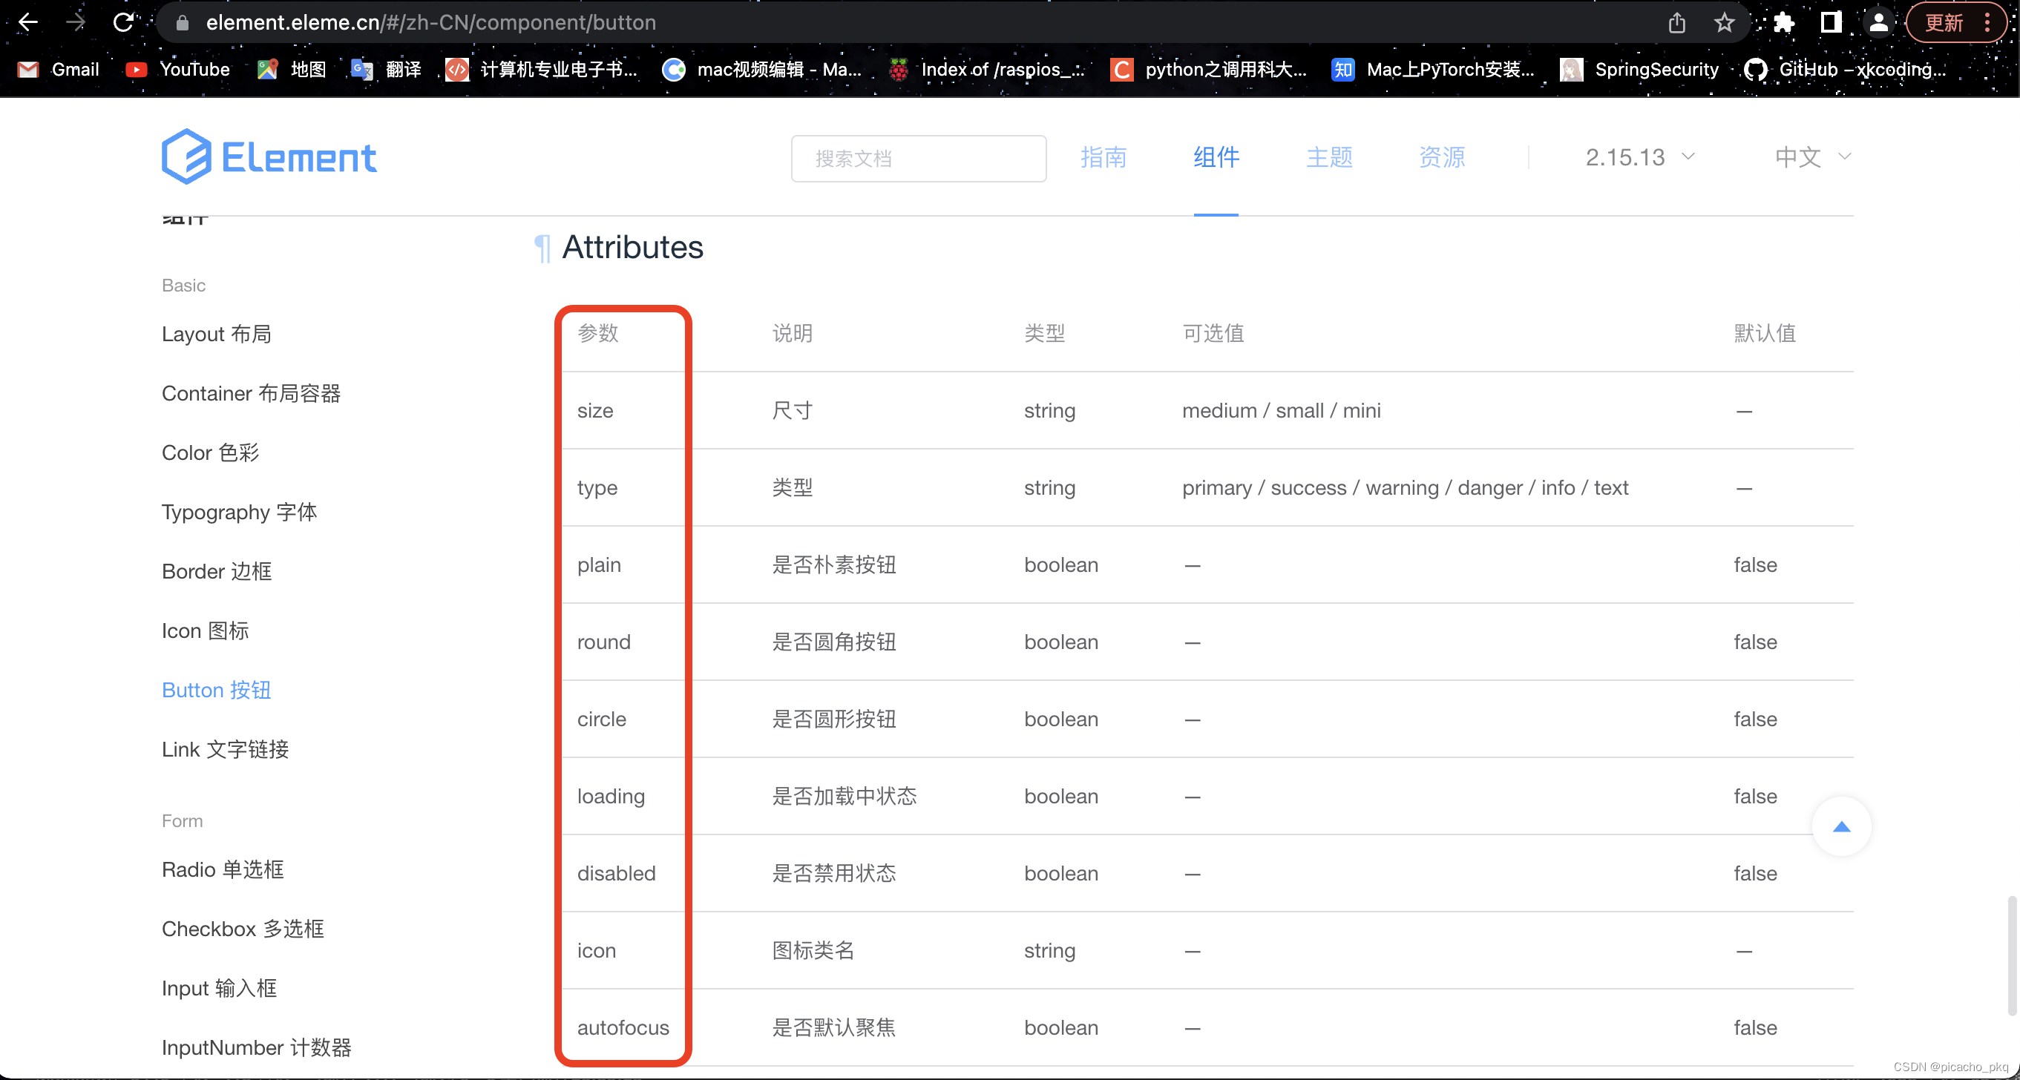Open the mac视频编辑 bookmark
2020x1080 pixels.
761,70
